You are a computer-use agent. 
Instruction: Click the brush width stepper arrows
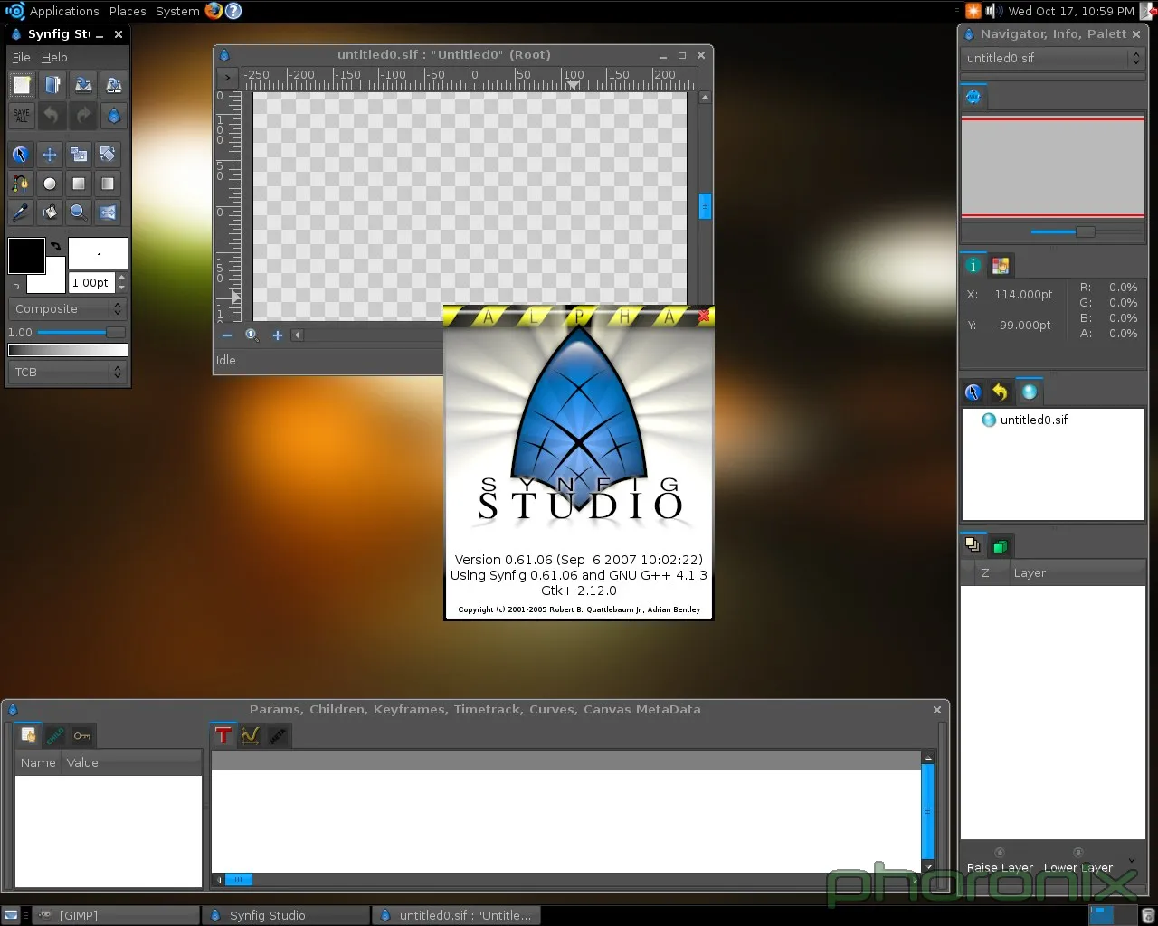click(122, 282)
